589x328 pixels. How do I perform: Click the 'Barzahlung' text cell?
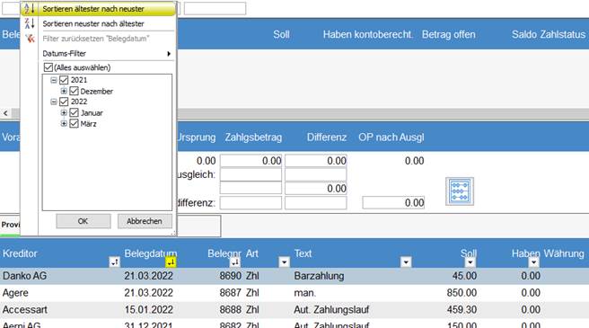tap(319, 276)
